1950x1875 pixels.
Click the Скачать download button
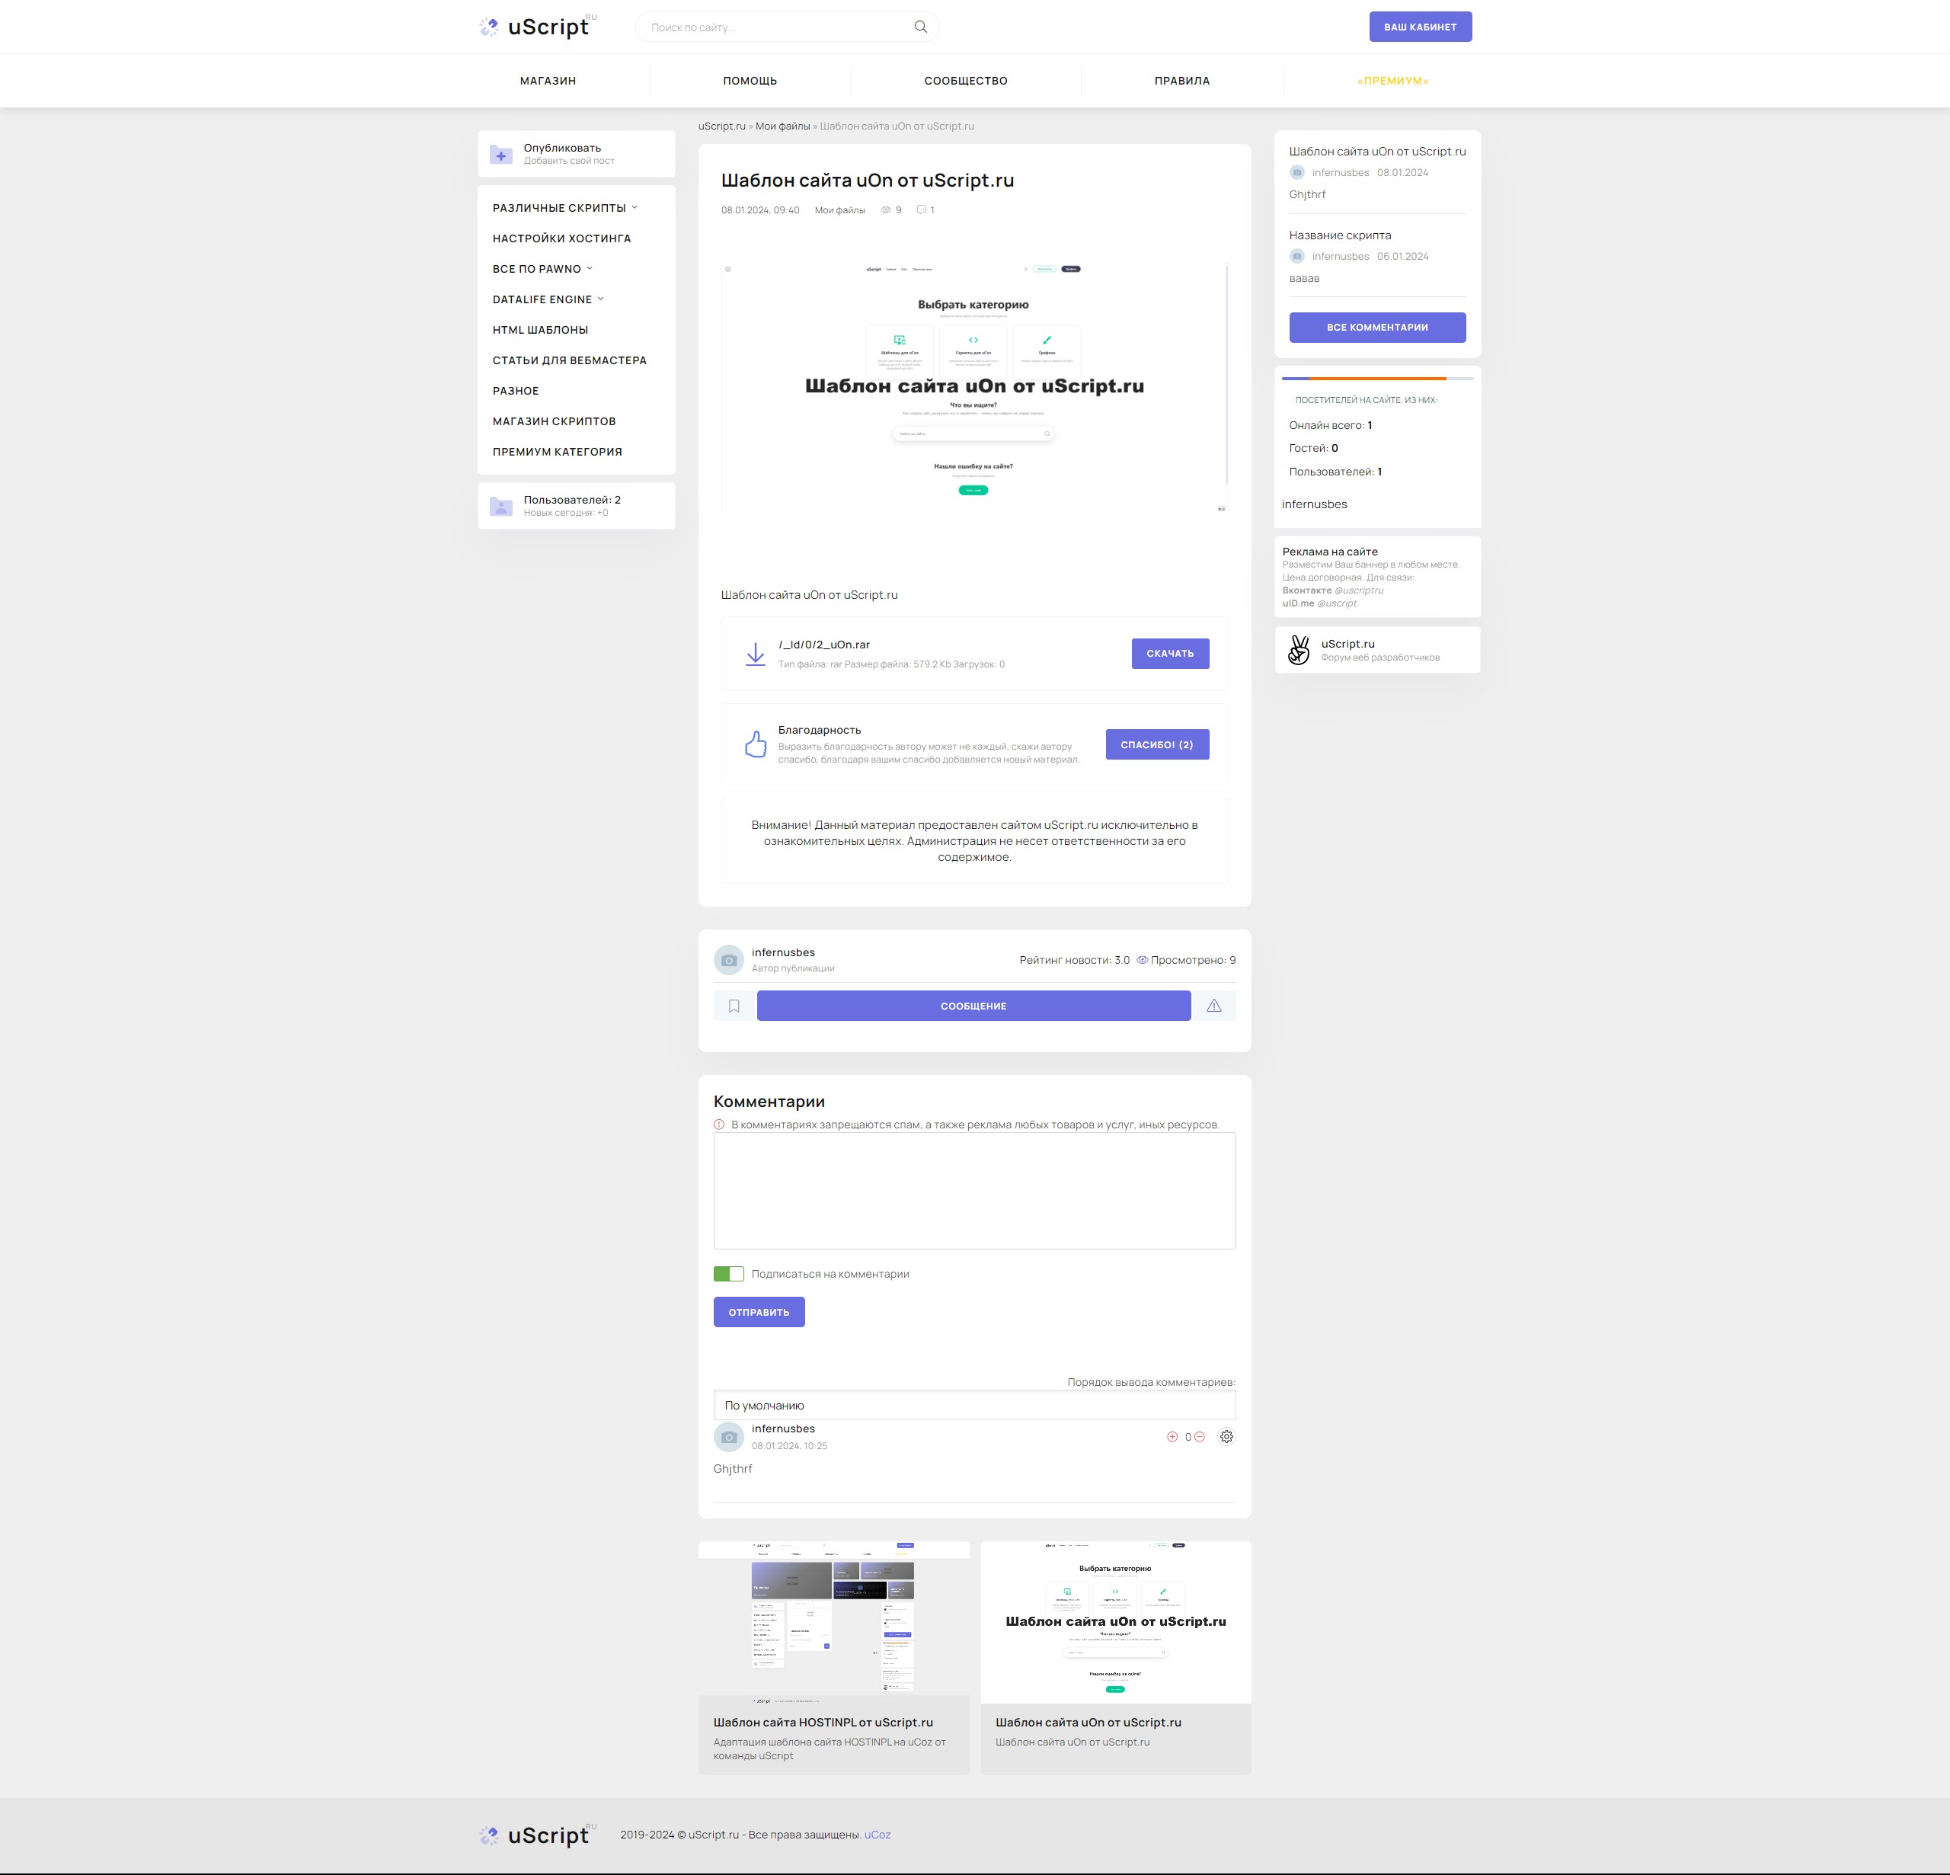1170,654
